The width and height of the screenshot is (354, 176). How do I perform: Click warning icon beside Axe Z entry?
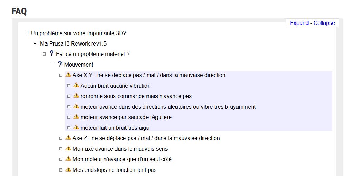pyautogui.click(x=68, y=138)
